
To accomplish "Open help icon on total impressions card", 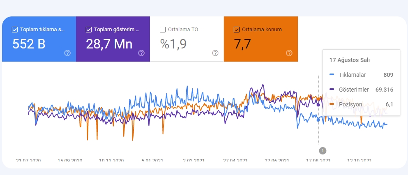I will click(141, 53).
